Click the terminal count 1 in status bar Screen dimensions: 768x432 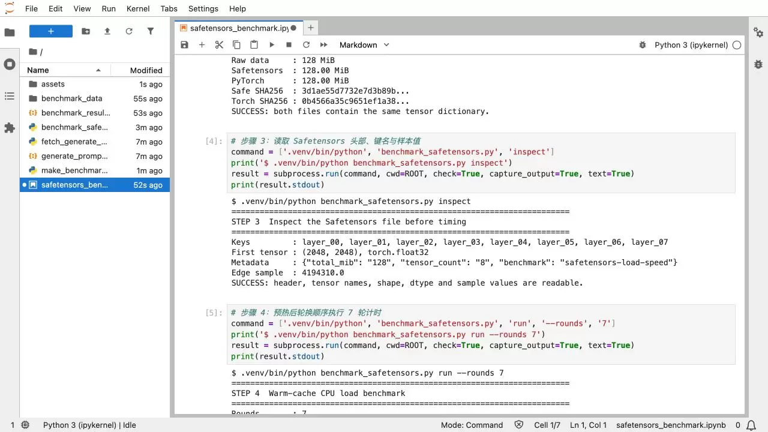(12, 425)
